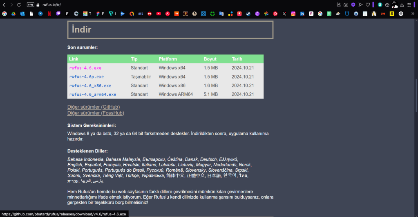Open the Instagram bookmark
The width and height of the screenshot is (418, 217).
click(x=293, y=13)
